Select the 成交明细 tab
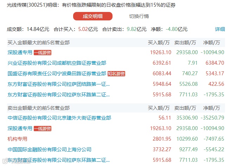Screen dimensions: 231x166 (x=93, y=16)
